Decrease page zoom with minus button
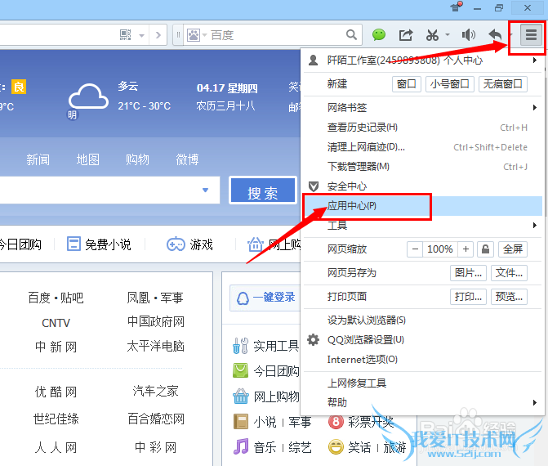 pos(415,249)
